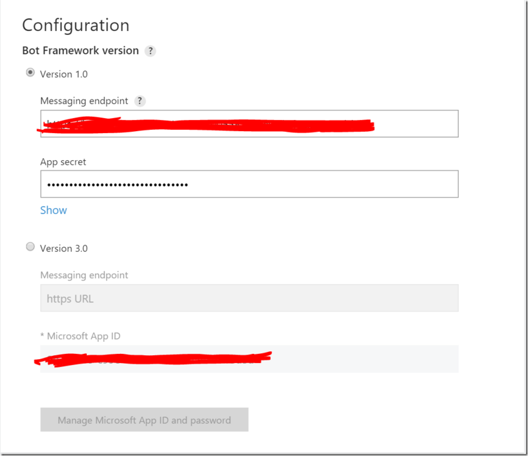Select the Configuration heading text

(x=76, y=26)
